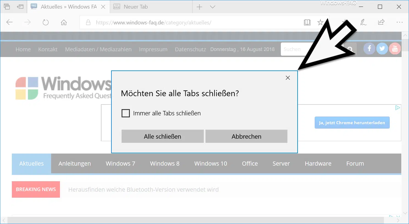
Task: Open new tab with plus icon
Action: pyautogui.click(x=199, y=7)
